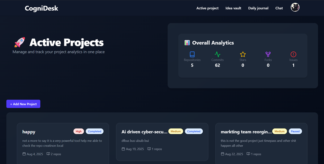Go to the Idea vault page
This screenshot has width=324, height=164.
pyautogui.click(x=233, y=8)
